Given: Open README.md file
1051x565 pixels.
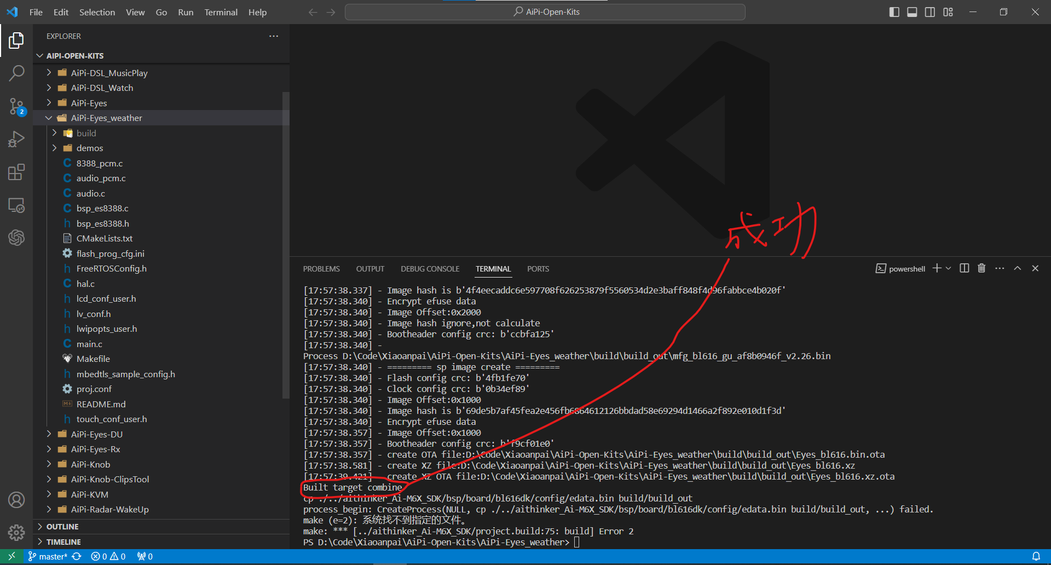Looking at the screenshot, I should coord(161,404).
